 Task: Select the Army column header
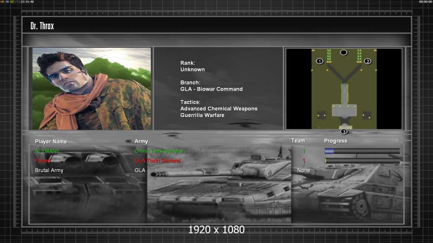pyautogui.click(x=141, y=141)
